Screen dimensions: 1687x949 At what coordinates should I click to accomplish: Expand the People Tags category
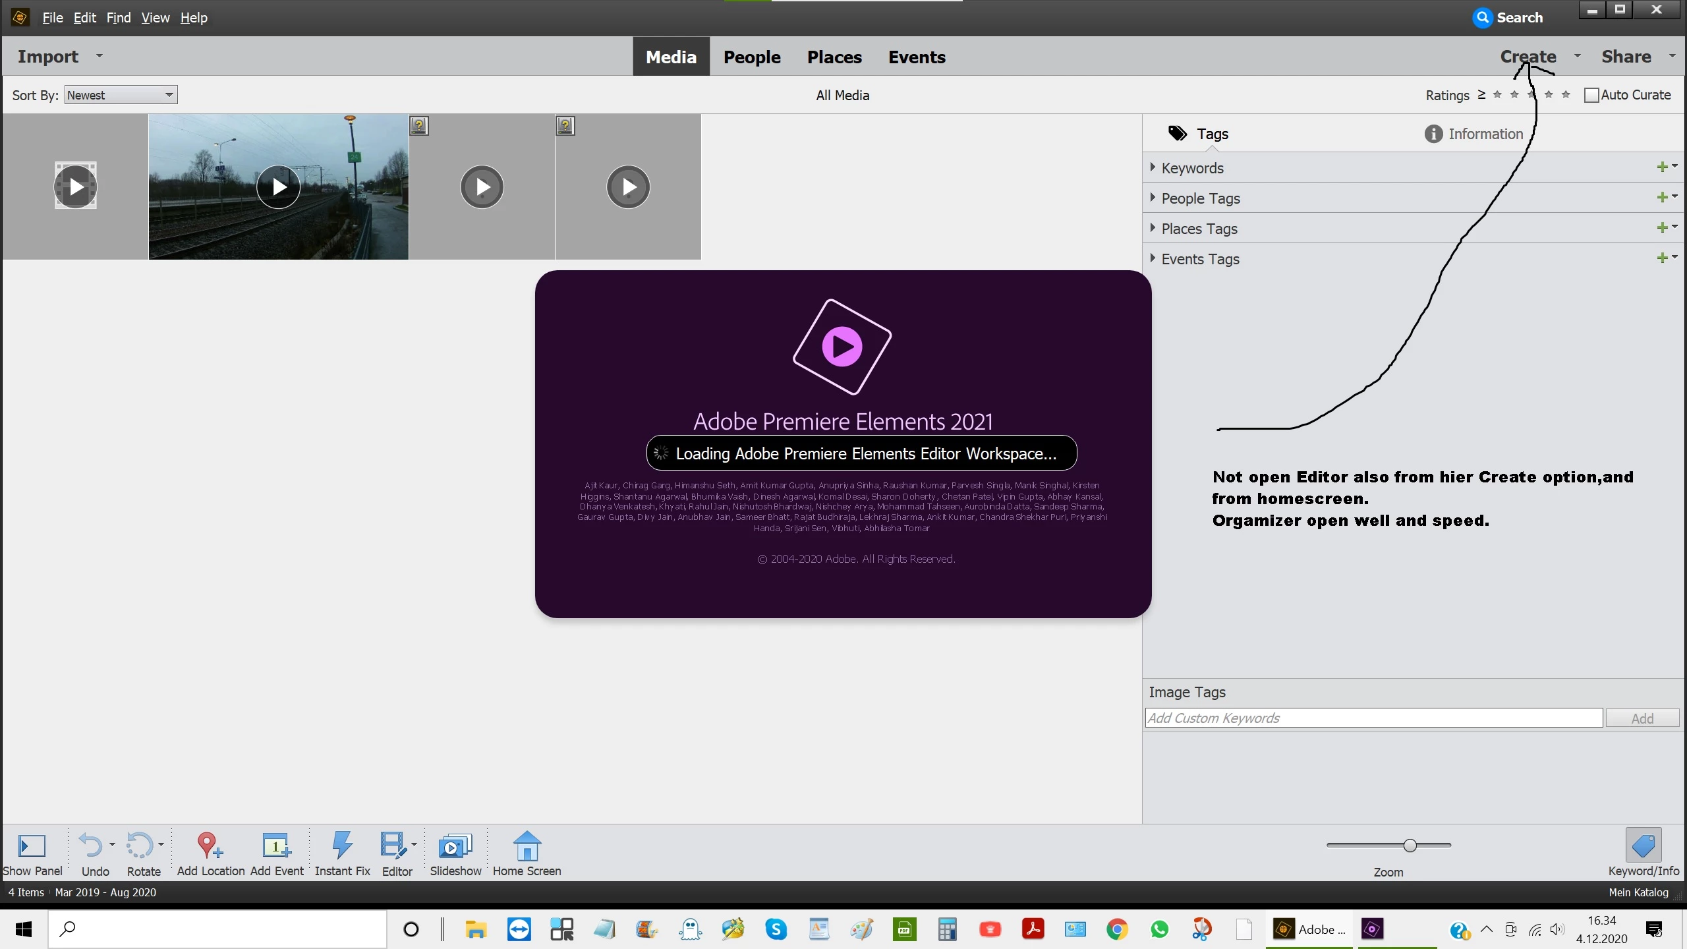point(1153,198)
